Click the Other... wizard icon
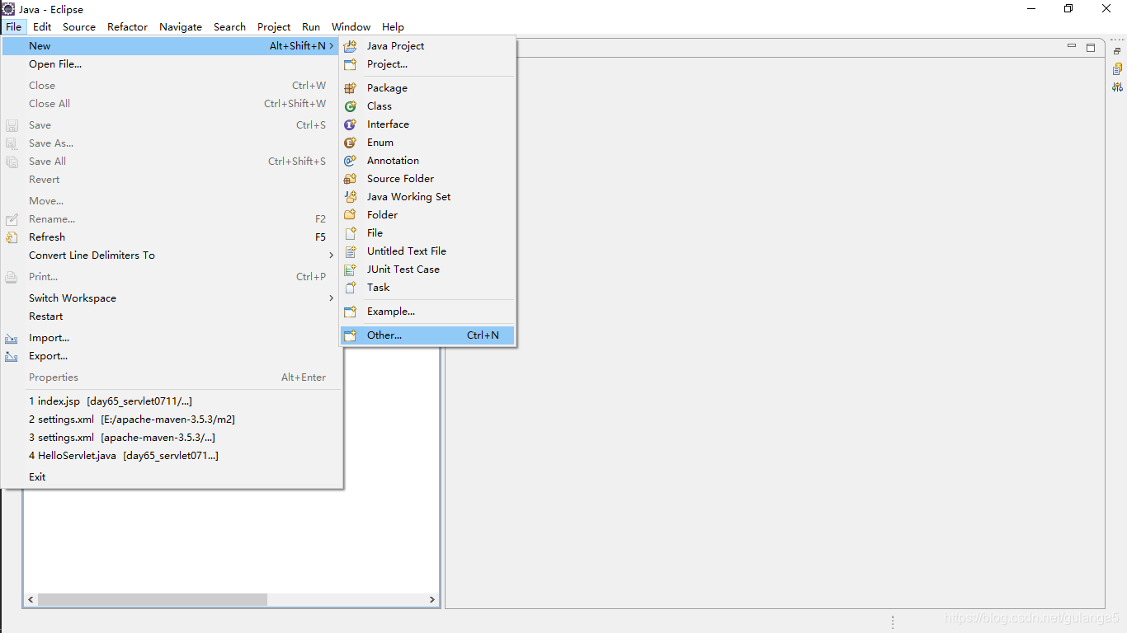The image size is (1127, 633). pyautogui.click(x=351, y=335)
